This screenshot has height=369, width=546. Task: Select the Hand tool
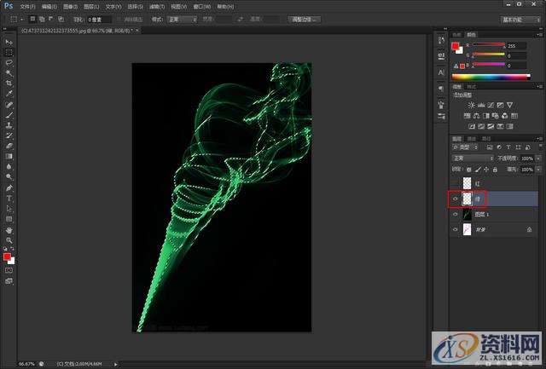[9, 230]
